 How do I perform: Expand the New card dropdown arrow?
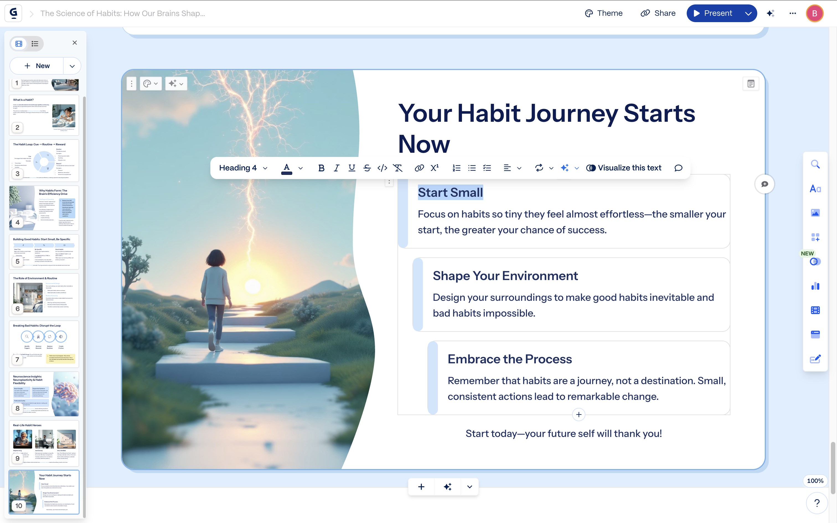tap(72, 66)
